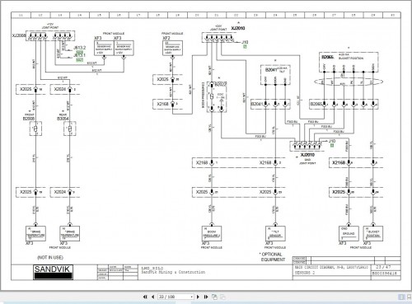
Task: Go to the first page of the document
Action: [145, 297]
